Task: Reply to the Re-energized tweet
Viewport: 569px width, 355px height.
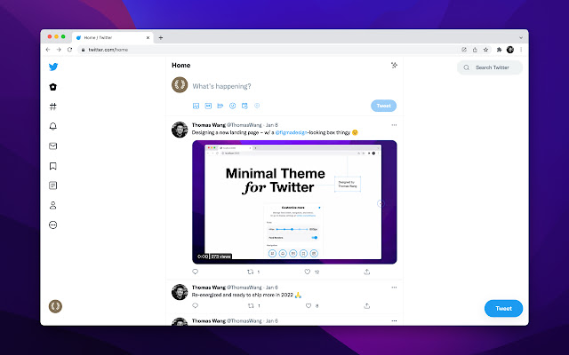Action: [x=196, y=305]
